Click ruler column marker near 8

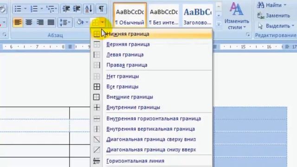70,46
